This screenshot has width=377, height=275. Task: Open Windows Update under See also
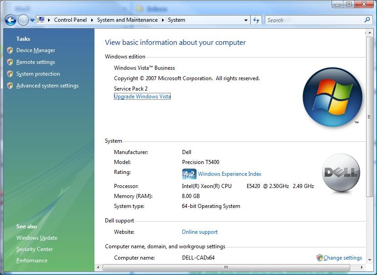click(x=37, y=238)
